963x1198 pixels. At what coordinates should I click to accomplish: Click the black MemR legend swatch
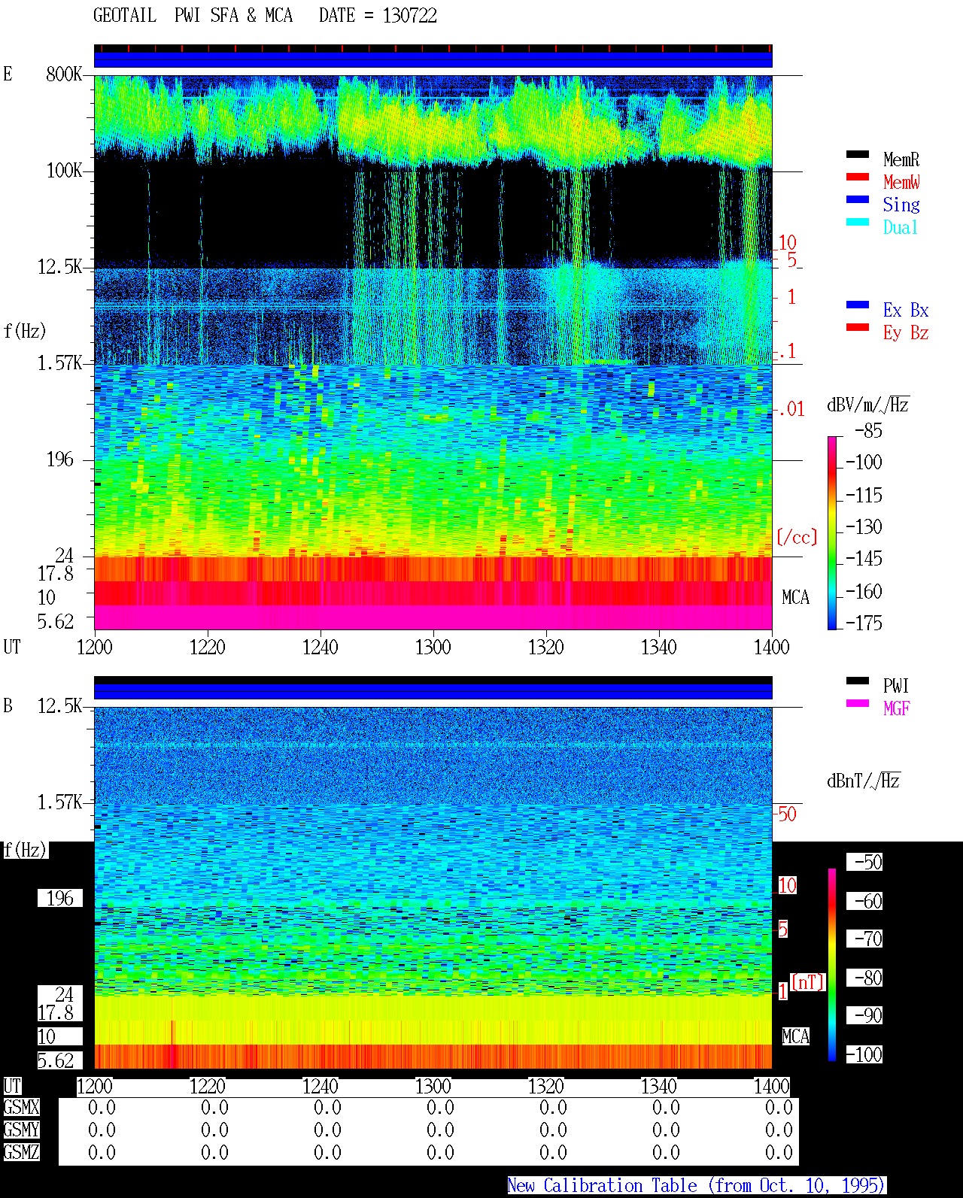coord(858,154)
